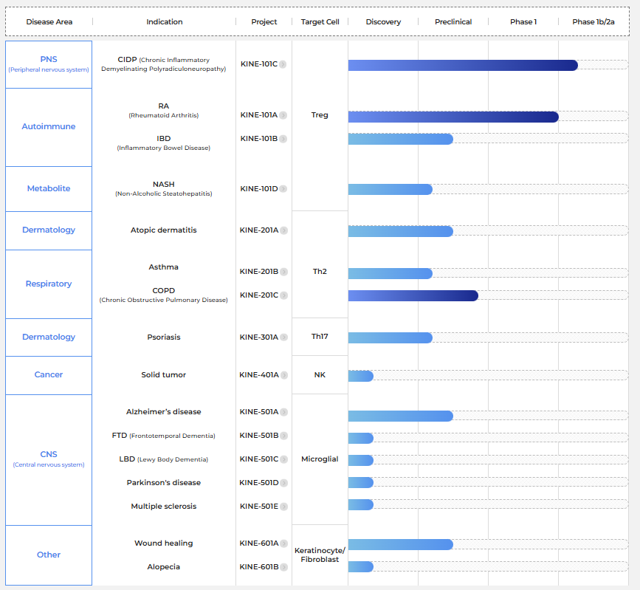Select the PNS disease area cell

tap(49, 64)
